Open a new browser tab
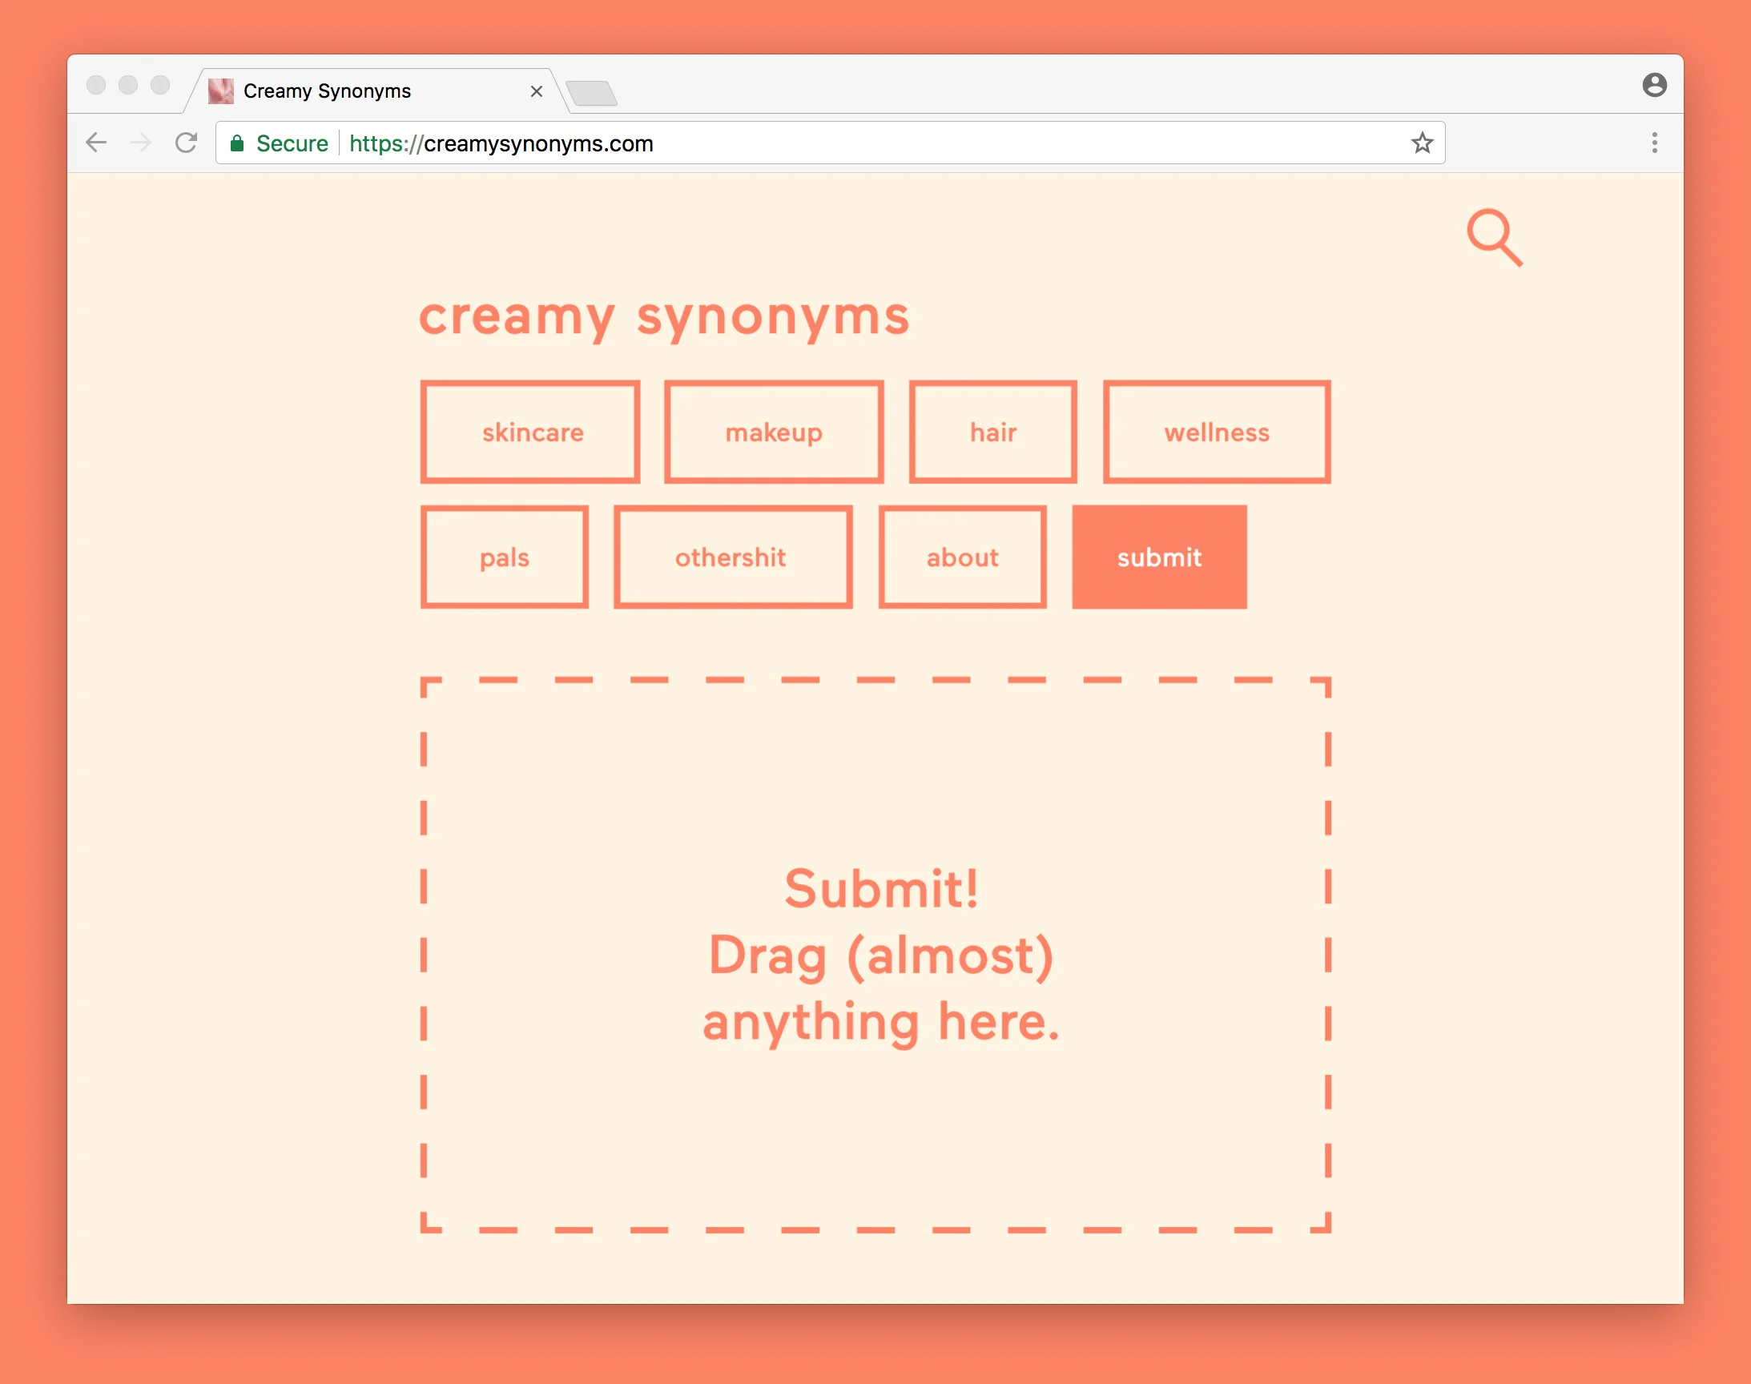This screenshot has width=1751, height=1384. tap(591, 93)
